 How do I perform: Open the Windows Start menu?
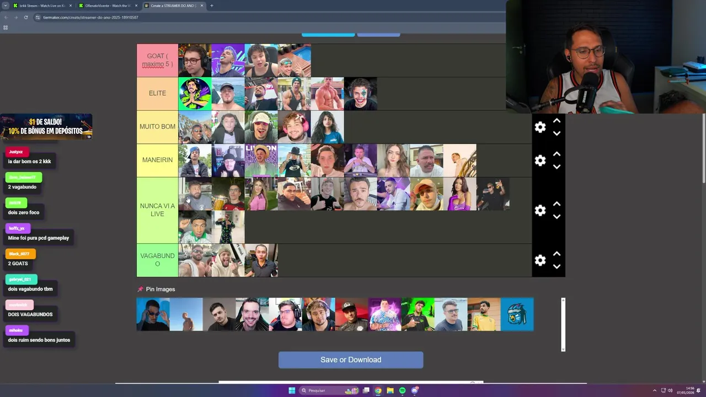click(x=292, y=390)
